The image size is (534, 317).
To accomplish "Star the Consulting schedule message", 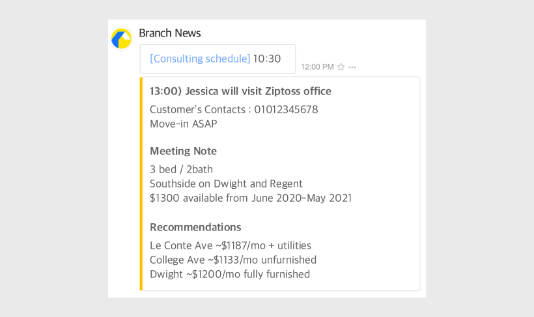I will pos(341,67).
